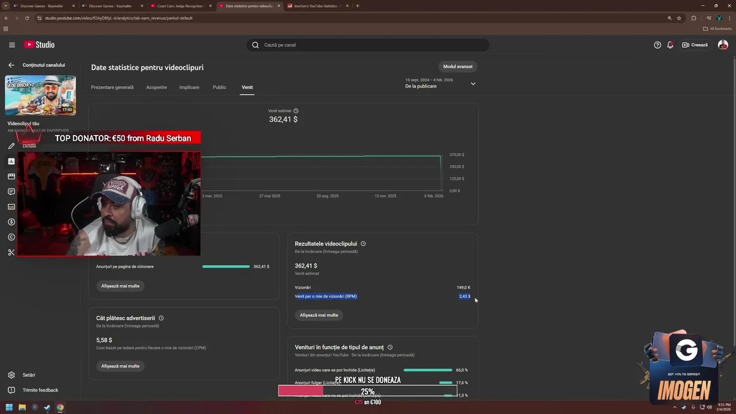Open the Chrome extensions puzzle icon
The height and width of the screenshot is (414, 736).
tap(693, 18)
